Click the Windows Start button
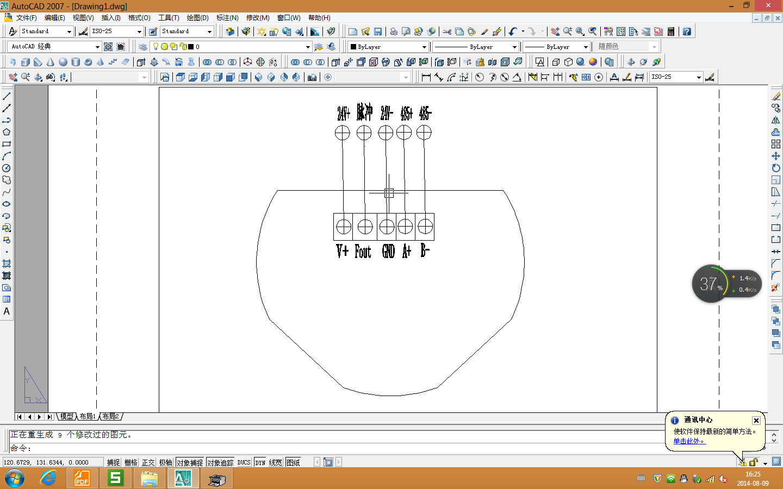783x489 pixels. (x=15, y=479)
